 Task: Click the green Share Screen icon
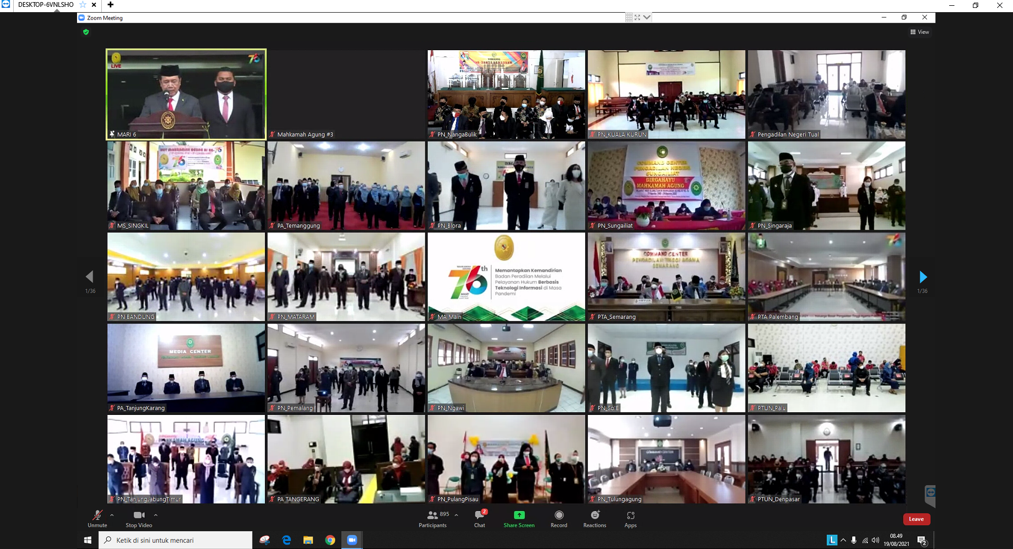(519, 515)
